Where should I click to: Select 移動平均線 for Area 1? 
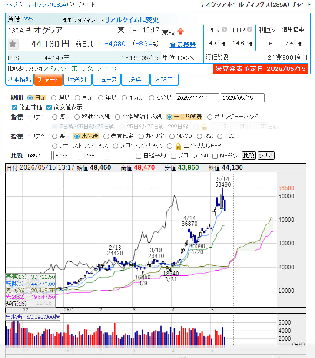tap(77, 117)
